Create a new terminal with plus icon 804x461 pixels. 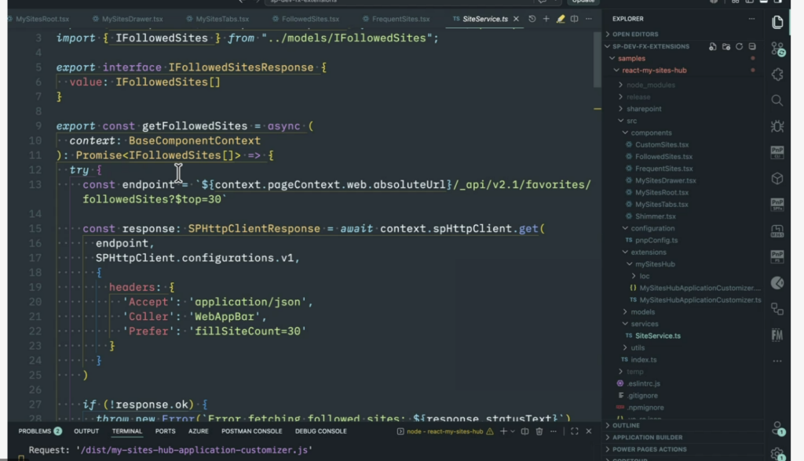click(x=503, y=431)
